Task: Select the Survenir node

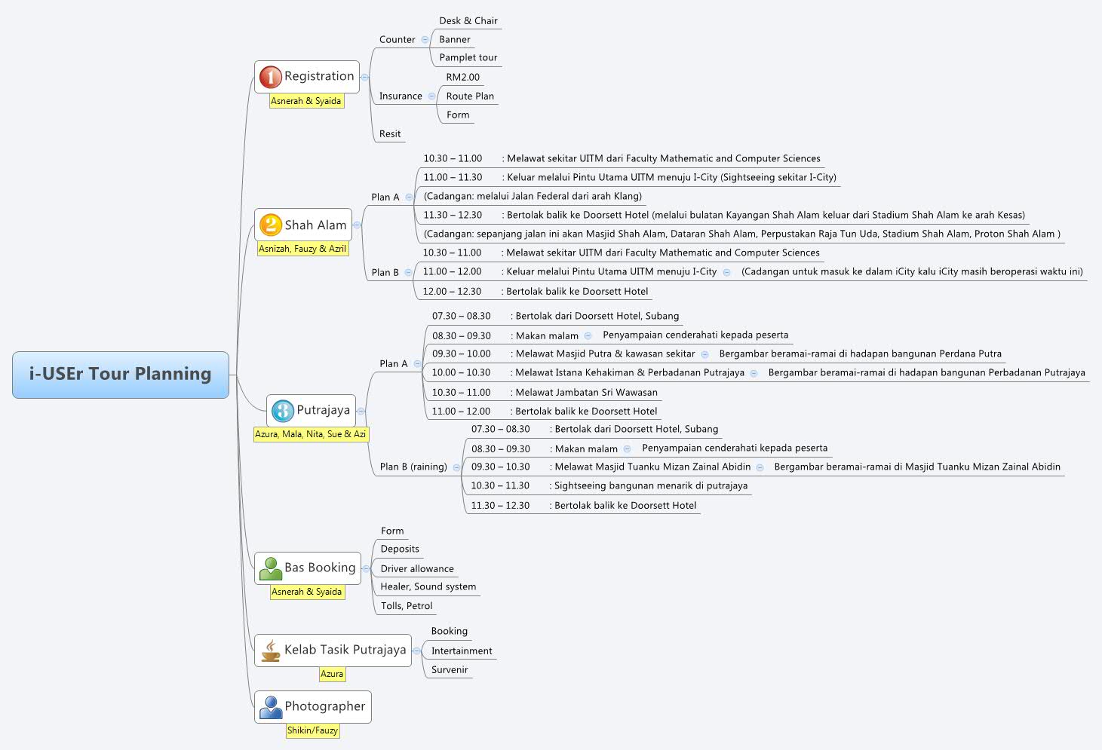Action: (448, 669)
